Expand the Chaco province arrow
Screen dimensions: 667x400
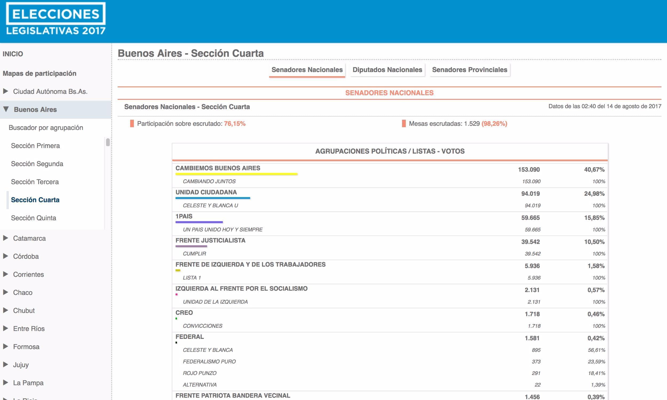[5, 292]
